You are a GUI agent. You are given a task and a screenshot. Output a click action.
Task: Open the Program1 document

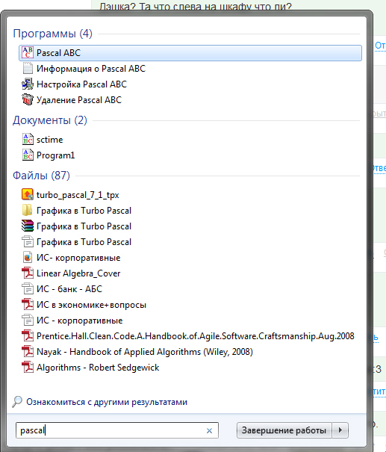pyautogui.click(x=55, y=155)
